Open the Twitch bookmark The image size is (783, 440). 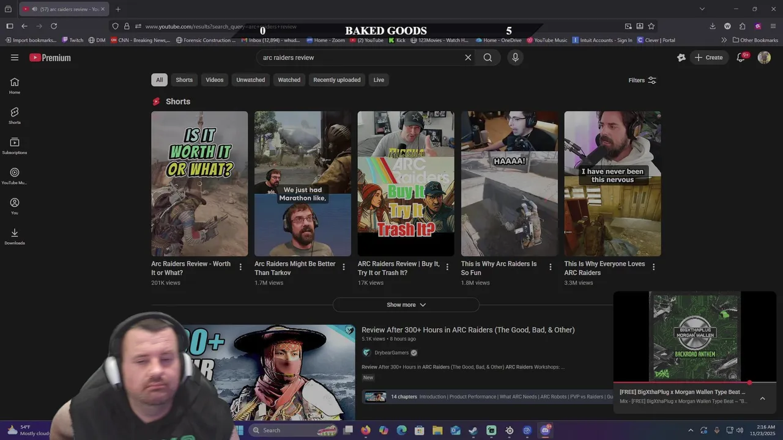pyautogui.click(x=72, y=40)
